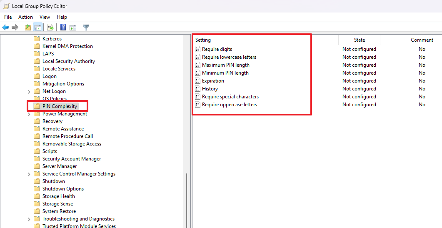
Task: Select Security Account Manager folder
Action: click(72, 158)
